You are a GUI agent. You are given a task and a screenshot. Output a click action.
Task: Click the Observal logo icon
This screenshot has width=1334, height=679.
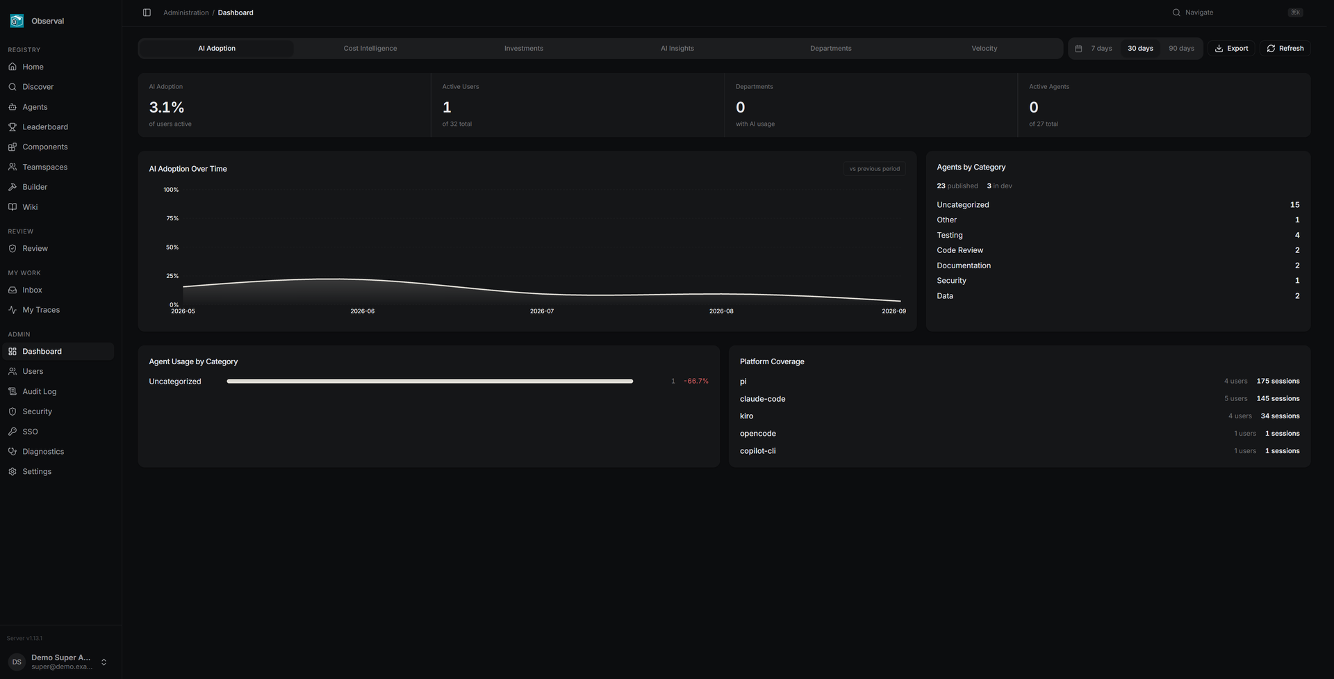tap(17, 21)
